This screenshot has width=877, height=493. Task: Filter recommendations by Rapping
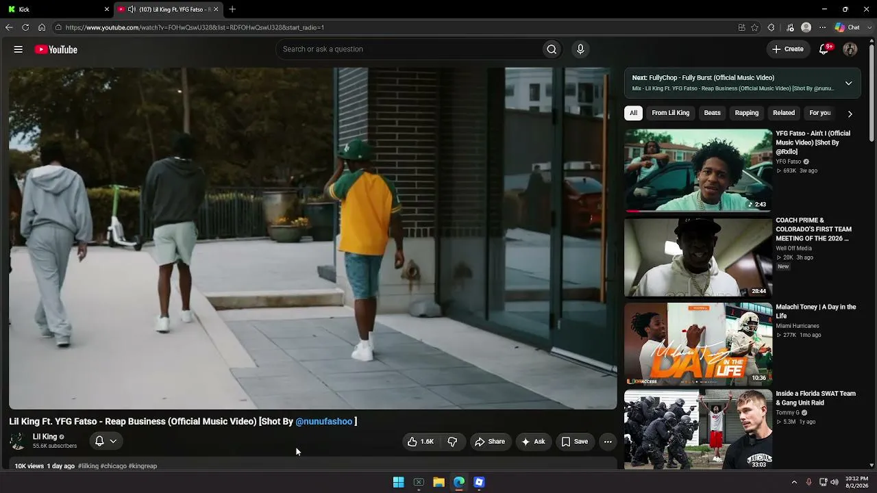747,113
